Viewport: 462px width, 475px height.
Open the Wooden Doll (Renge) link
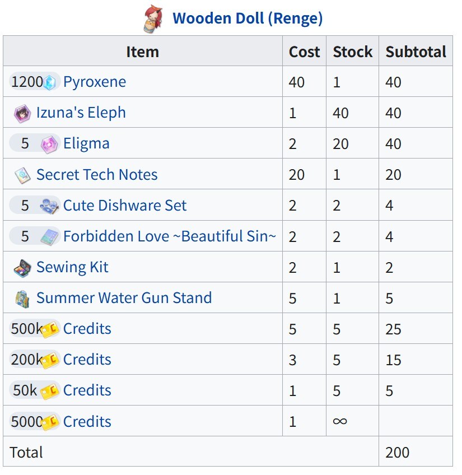(248, 18)
